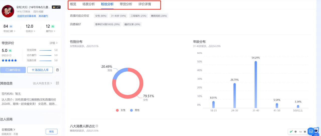Switch to the 带货分析 tab

(x=126, y=4)
